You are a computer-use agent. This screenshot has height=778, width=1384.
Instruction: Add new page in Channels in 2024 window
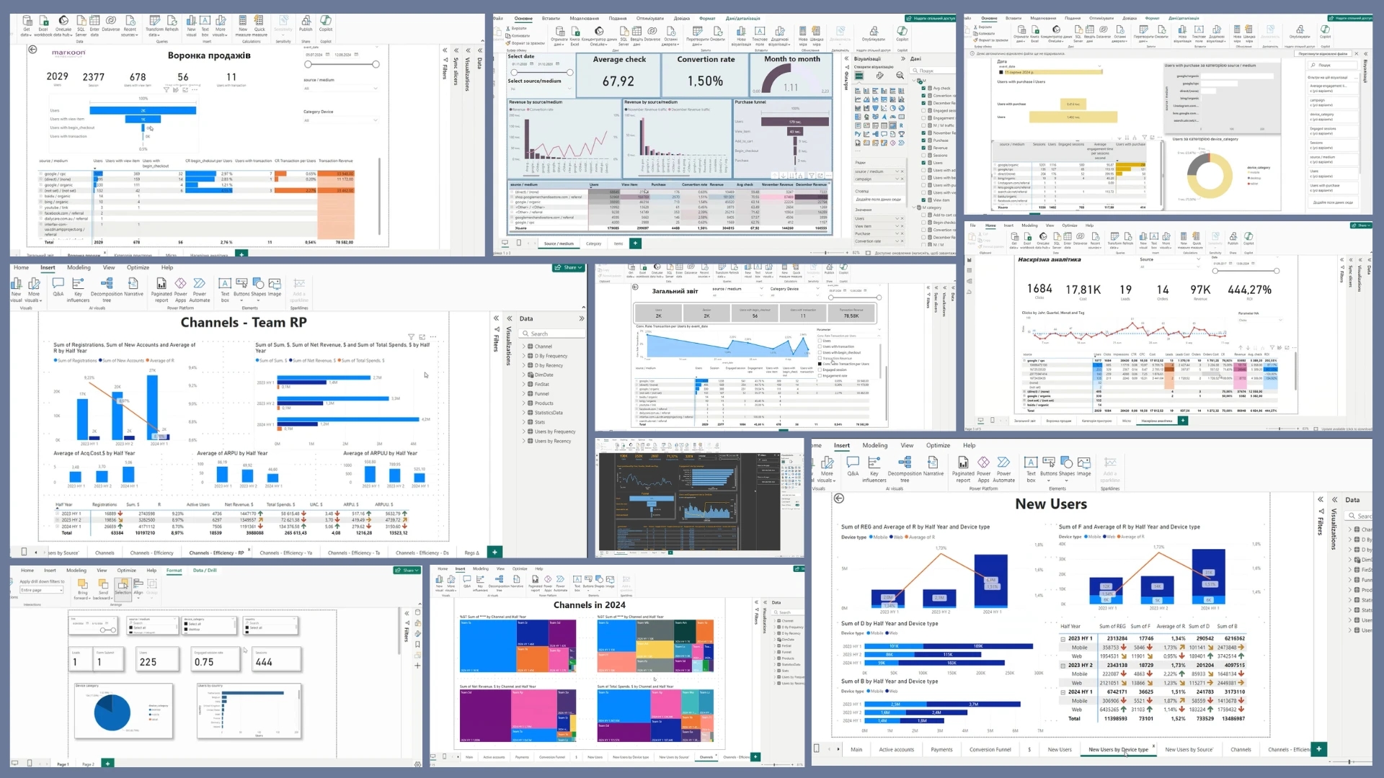755,757
